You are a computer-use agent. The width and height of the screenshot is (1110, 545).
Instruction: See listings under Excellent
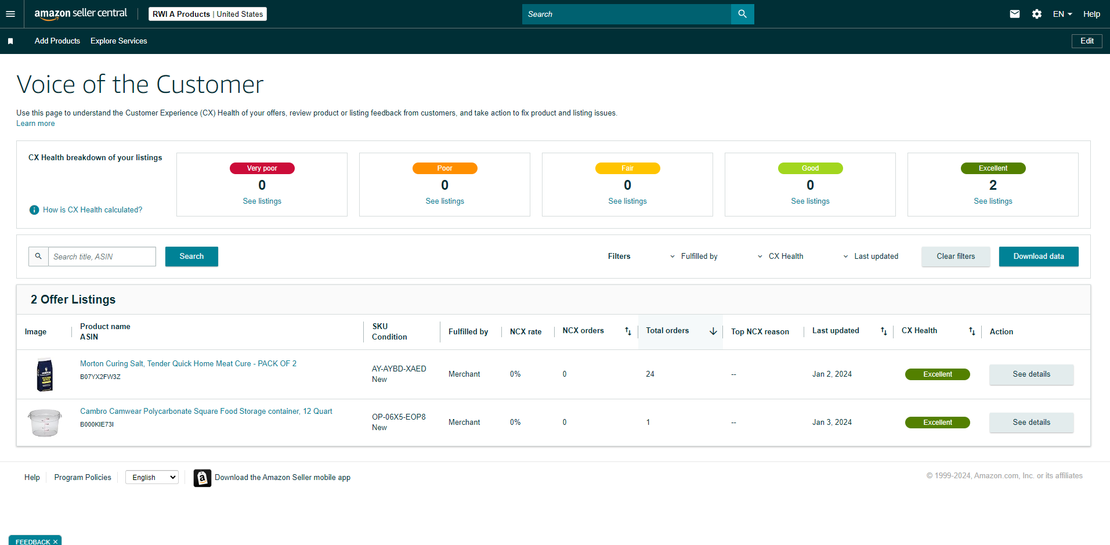993,201
